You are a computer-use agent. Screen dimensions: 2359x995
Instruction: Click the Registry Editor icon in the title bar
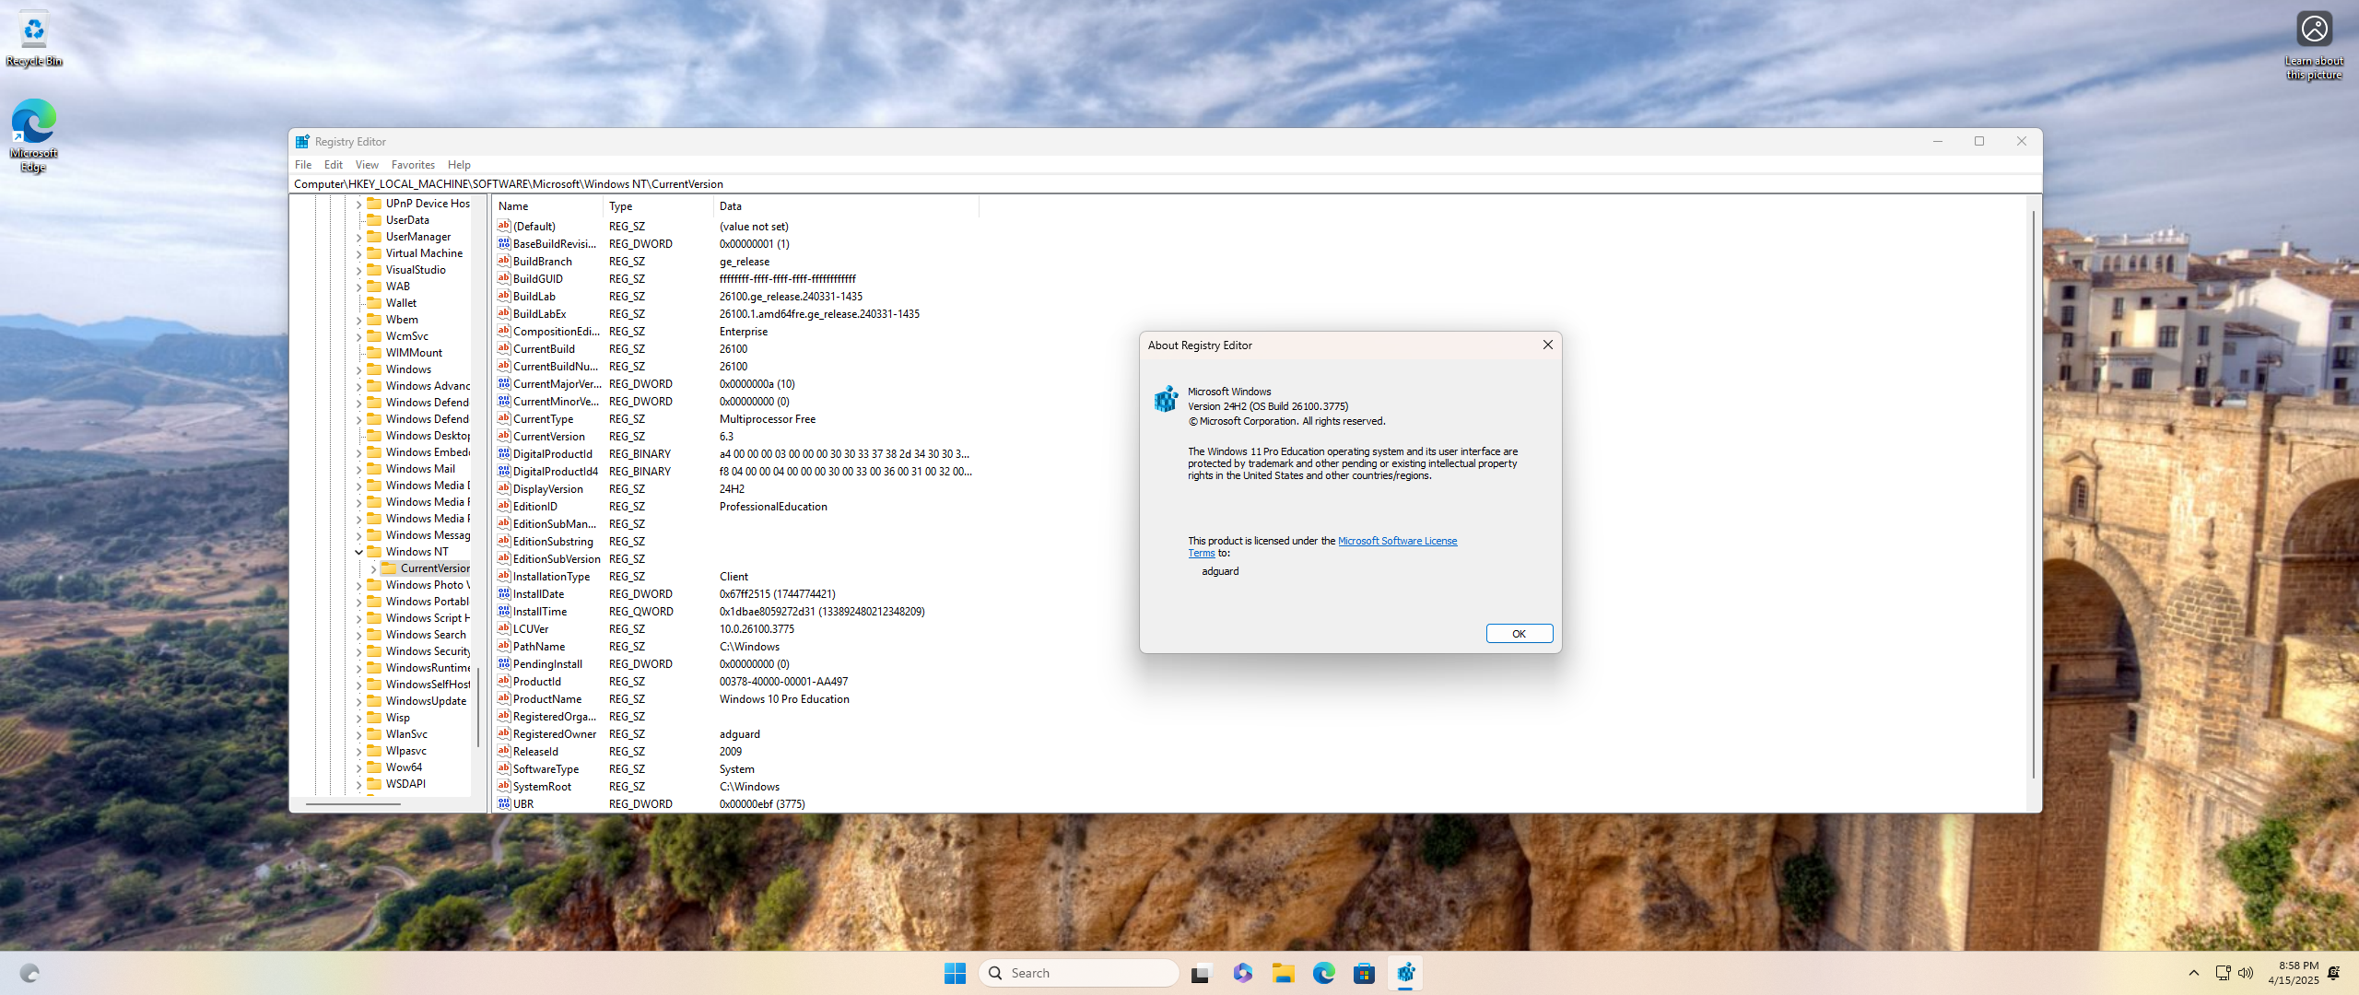tap(304, 141)
